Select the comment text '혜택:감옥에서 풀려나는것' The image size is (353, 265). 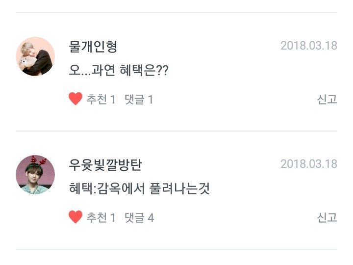click(x=140, y=188)
